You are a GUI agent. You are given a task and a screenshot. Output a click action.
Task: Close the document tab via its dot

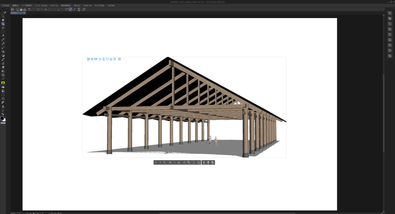pos(24,13)
